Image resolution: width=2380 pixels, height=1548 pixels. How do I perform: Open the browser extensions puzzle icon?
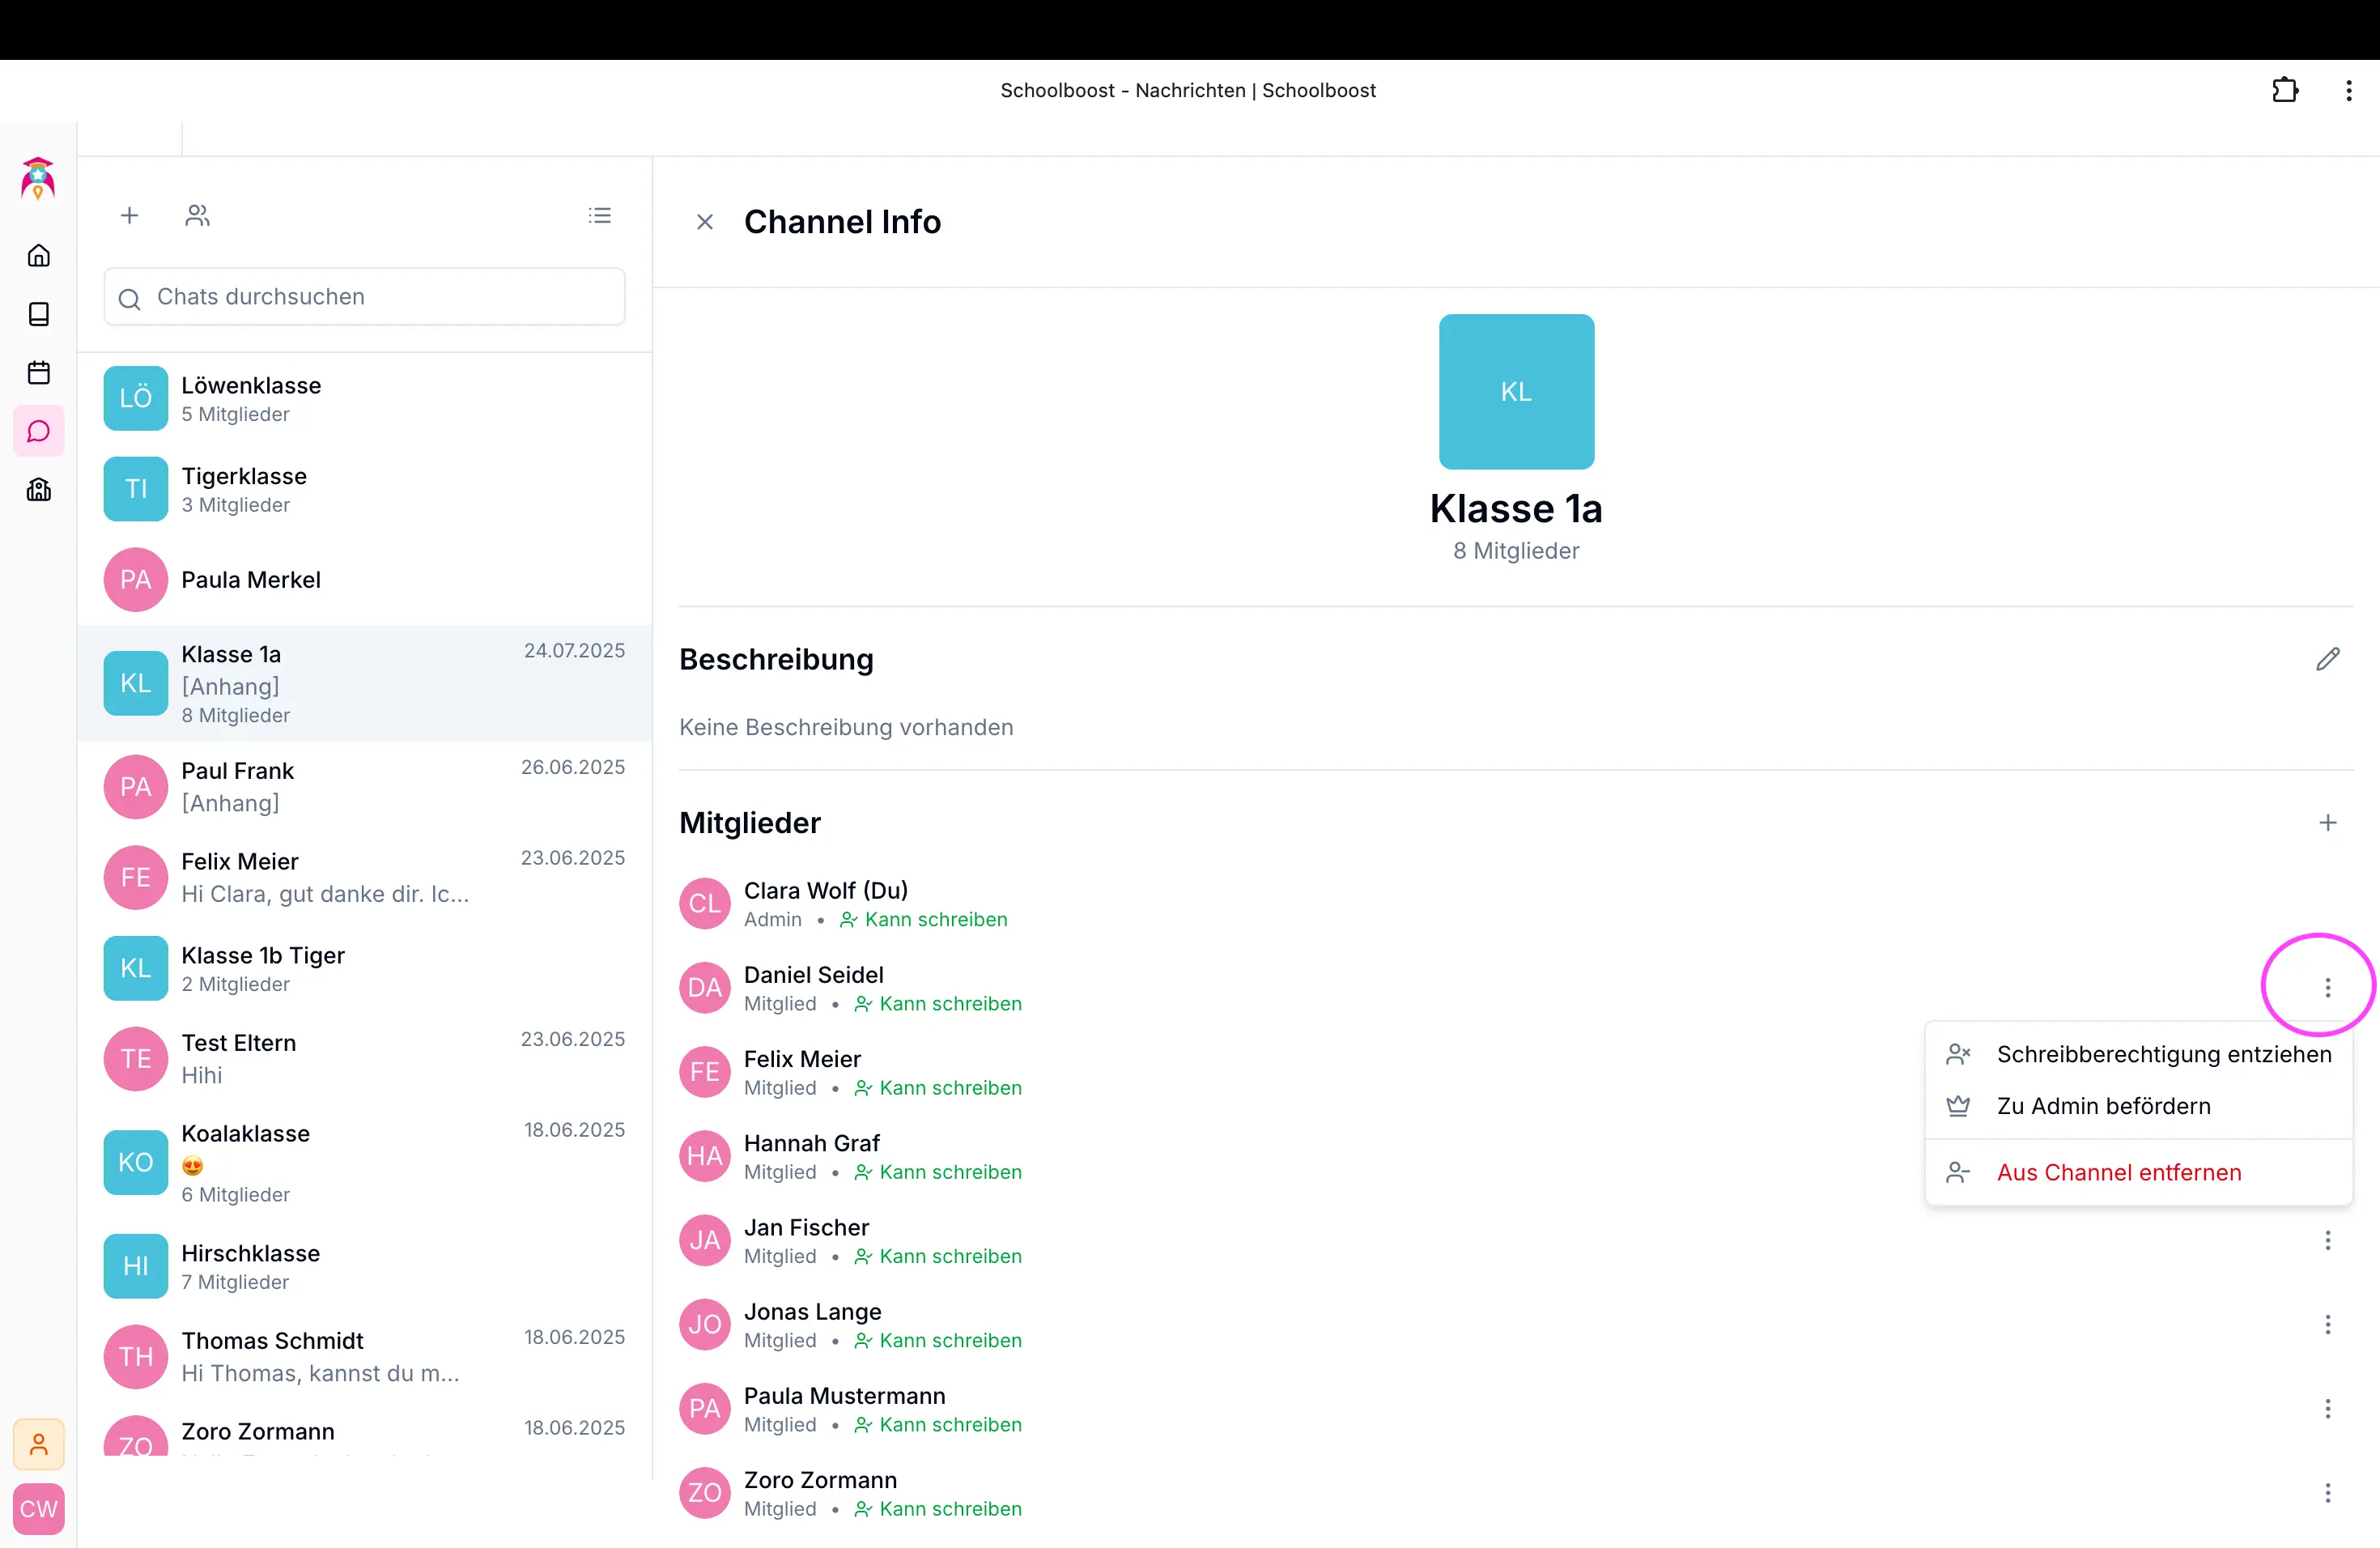[x=2284, y=91]
